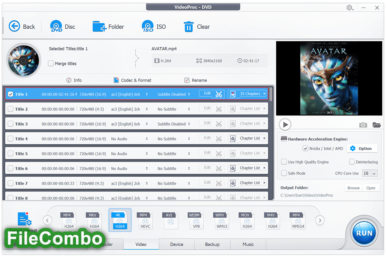Show more formats with right arrow
Screen dimensions: 386x257
pyautogui.click(x=320, y=220)
